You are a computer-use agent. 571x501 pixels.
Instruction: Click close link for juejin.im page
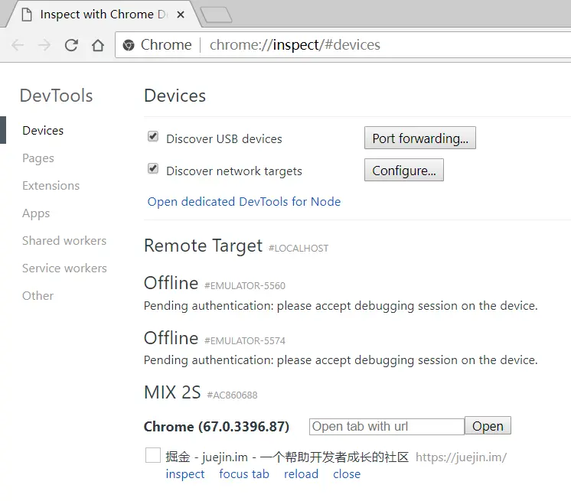pyautogui.click(x=347, y=474)
